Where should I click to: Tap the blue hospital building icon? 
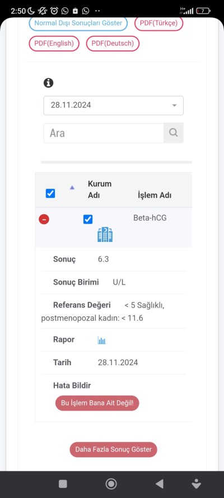click(x=105, y=234)
